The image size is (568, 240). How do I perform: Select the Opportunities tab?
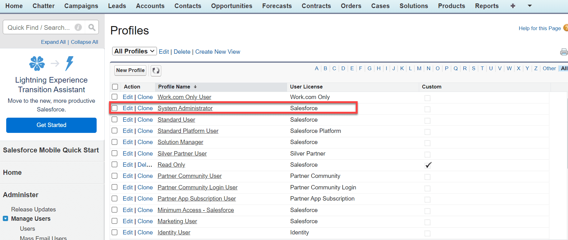point(231,6)
